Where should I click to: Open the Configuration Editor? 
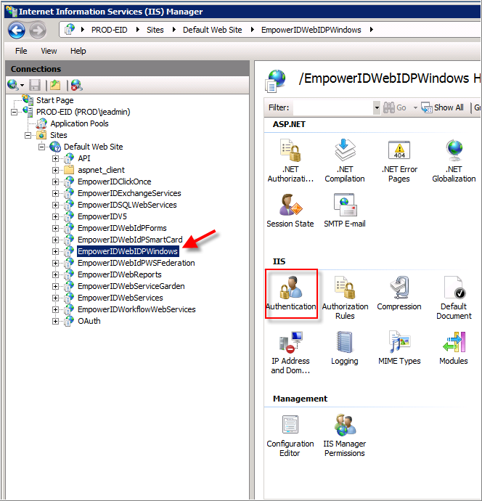pos(290,436)
